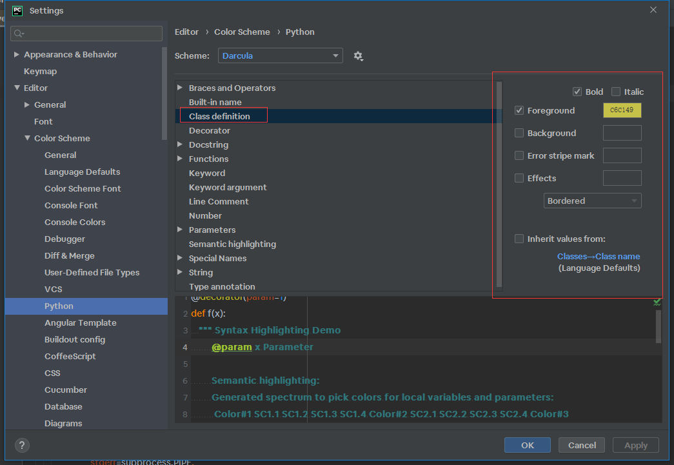Viewport: 674px width, 465px height.
Task: Select Python in the Color Scheme list
Action: pos(86,306)
